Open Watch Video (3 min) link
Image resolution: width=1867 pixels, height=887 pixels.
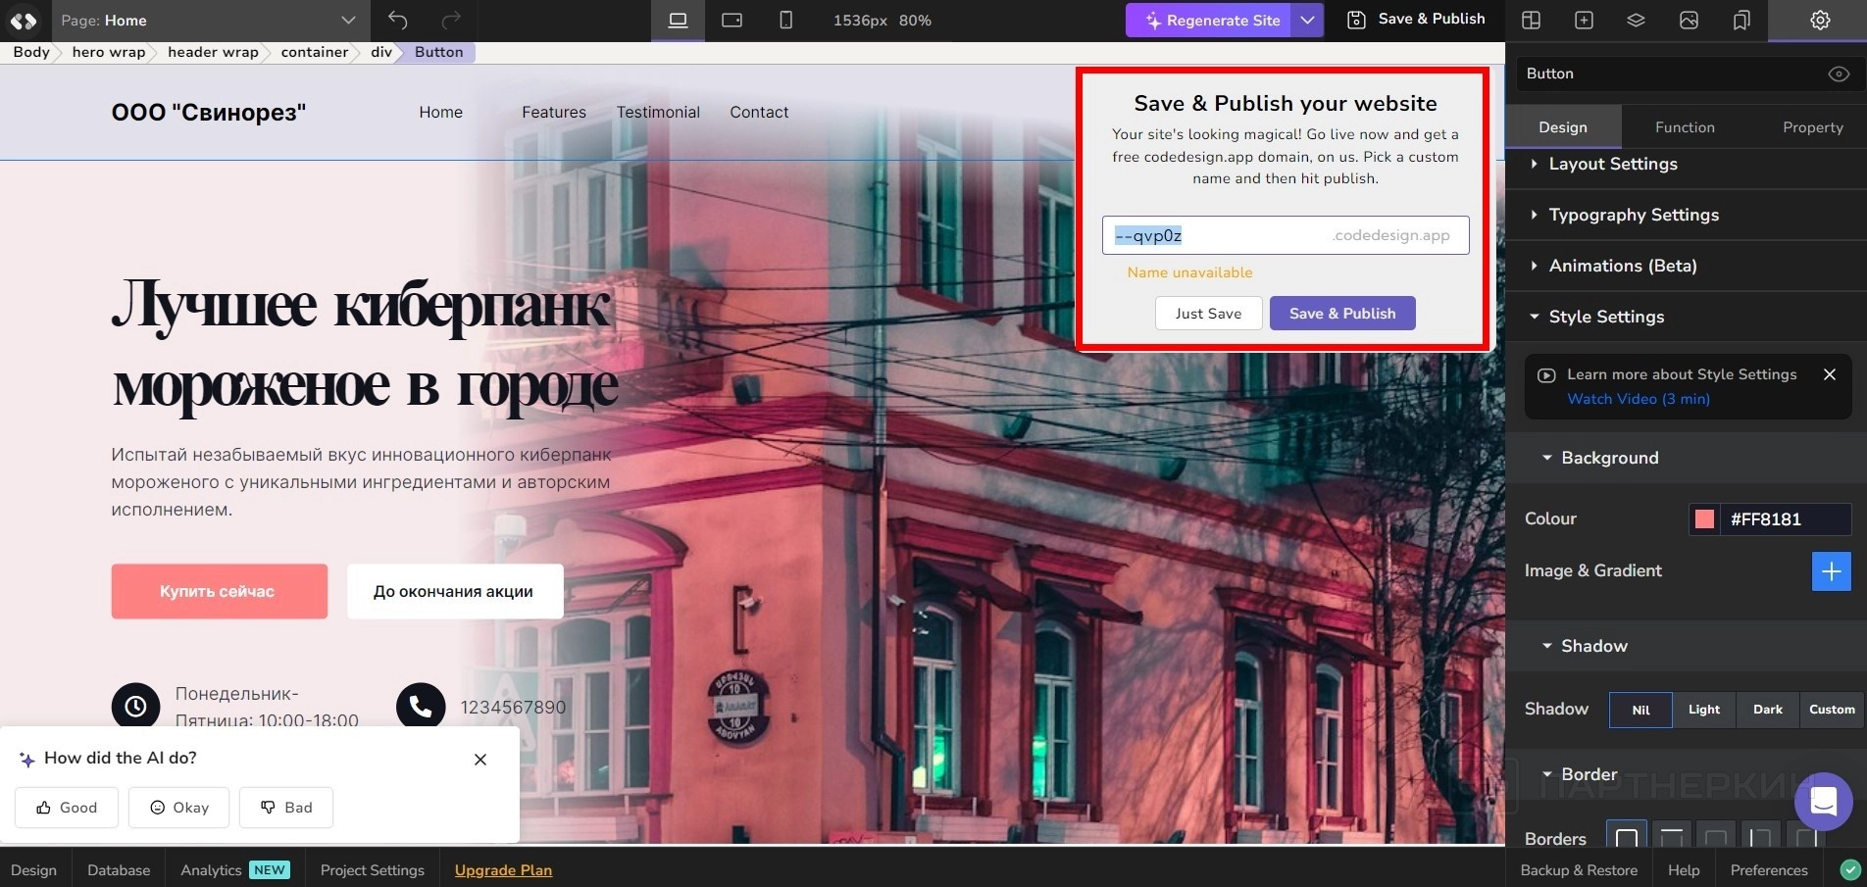click(1639, 399)
